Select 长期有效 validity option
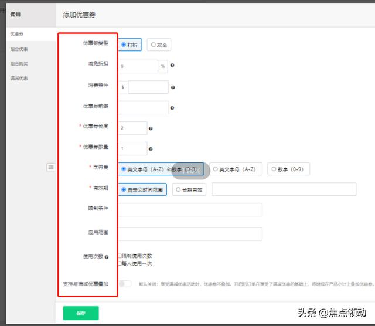This screenshot has width=375, height=326. [189, 189]
